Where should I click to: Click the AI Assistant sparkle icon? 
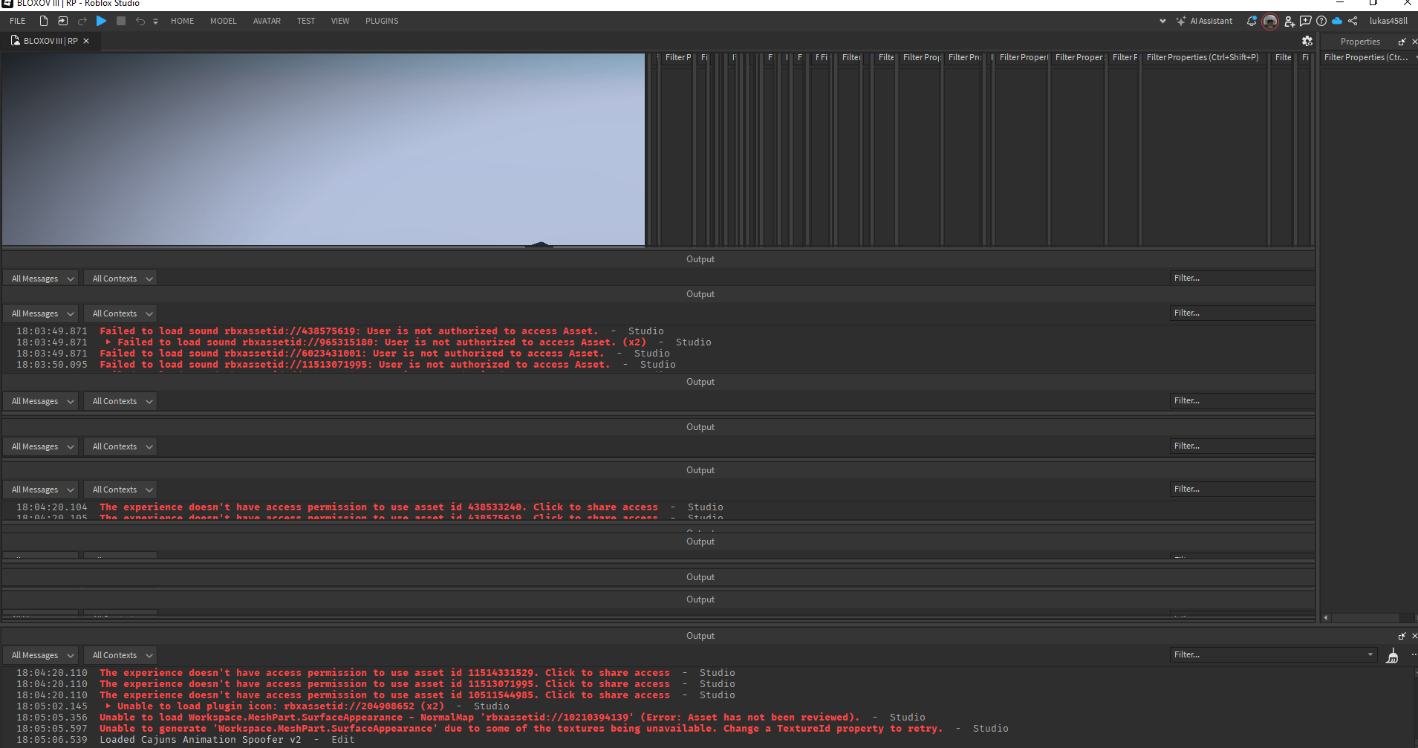click(1180, 21)
